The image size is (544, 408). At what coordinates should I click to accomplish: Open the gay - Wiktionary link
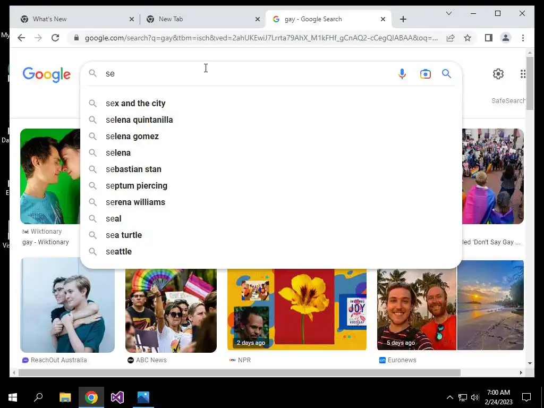point(46,242)
